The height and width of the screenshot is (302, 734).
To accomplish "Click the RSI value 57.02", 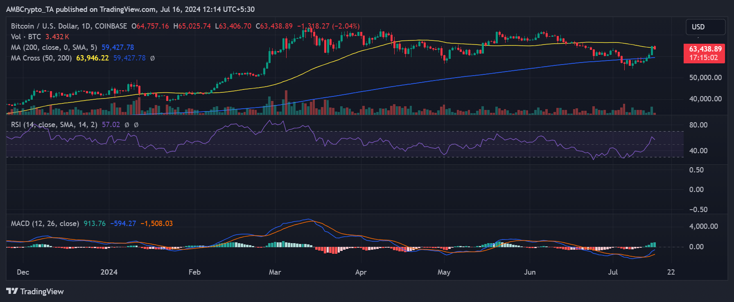I will tap(111, 125).
